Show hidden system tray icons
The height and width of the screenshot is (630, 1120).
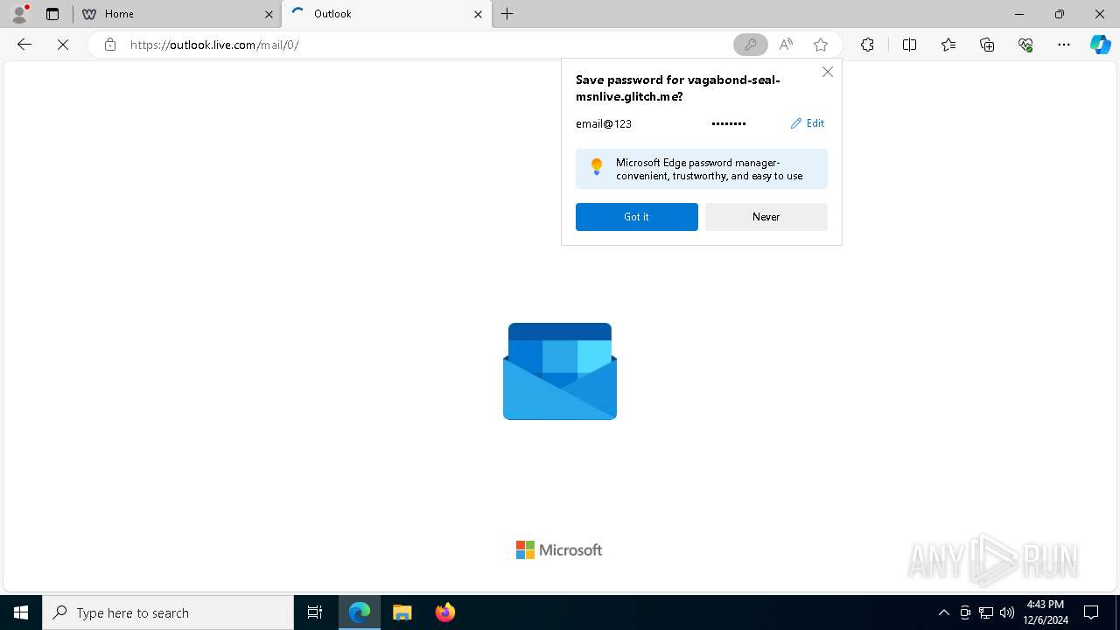click(943, 612)
